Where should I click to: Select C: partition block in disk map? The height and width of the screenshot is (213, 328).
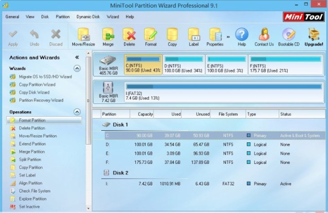coord(143,64)
